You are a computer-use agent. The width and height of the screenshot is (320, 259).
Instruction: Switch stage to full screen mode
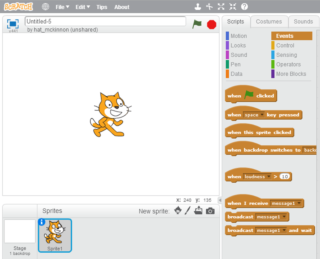[13, 23]
